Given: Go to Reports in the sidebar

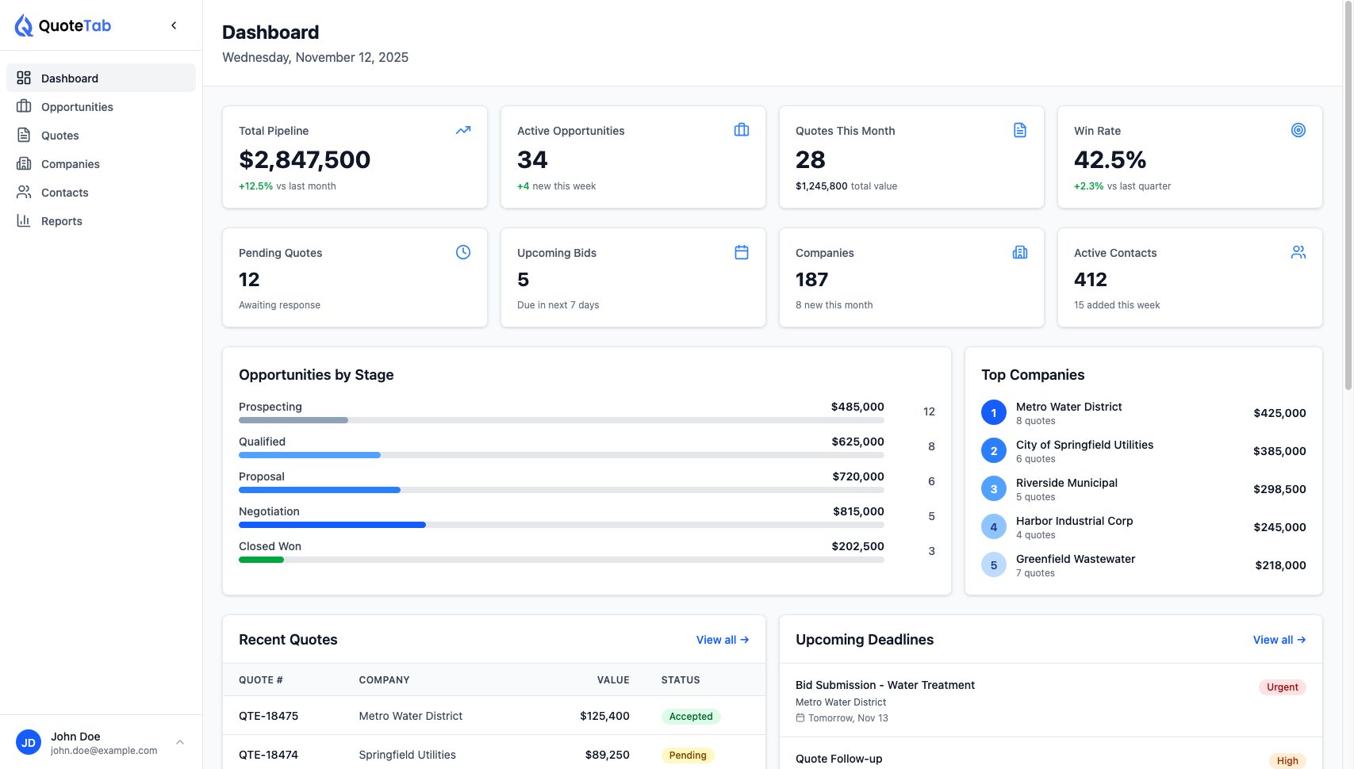Looking at the screenshot, I should click(x=62, y=221).
